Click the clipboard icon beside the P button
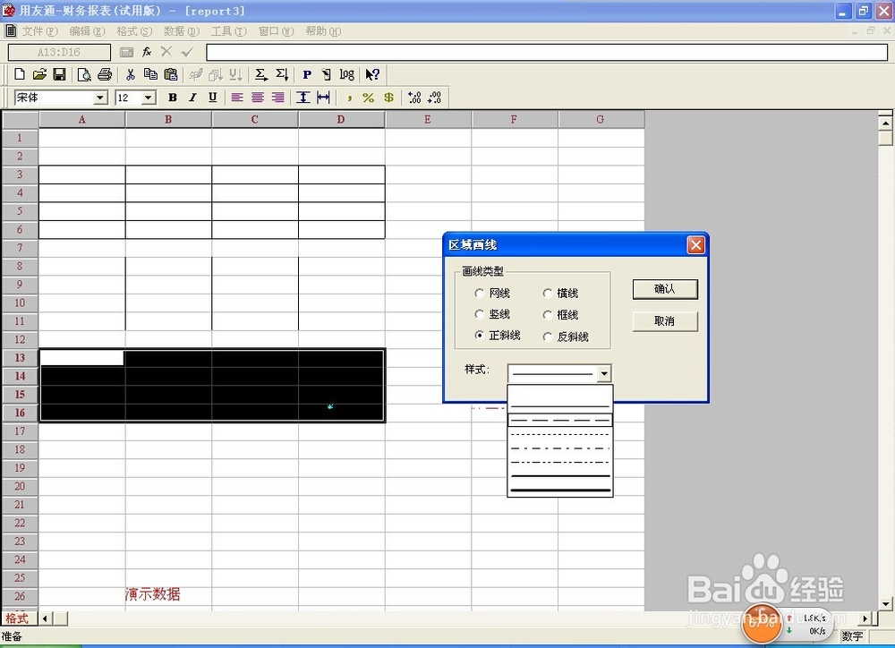This screenshot has height=648, width=895. (x=327, y=74)
